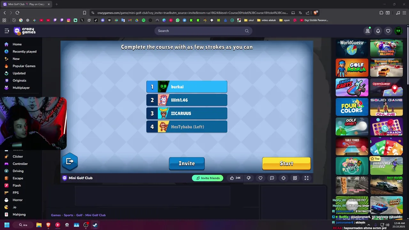
Task: Open the X (Twitter) bookmark
Action: click(82, 20)
